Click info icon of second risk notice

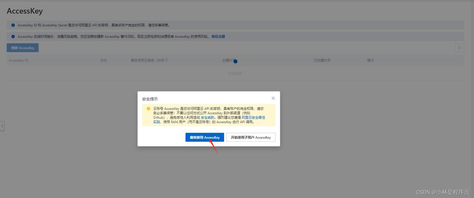[13, 36]
